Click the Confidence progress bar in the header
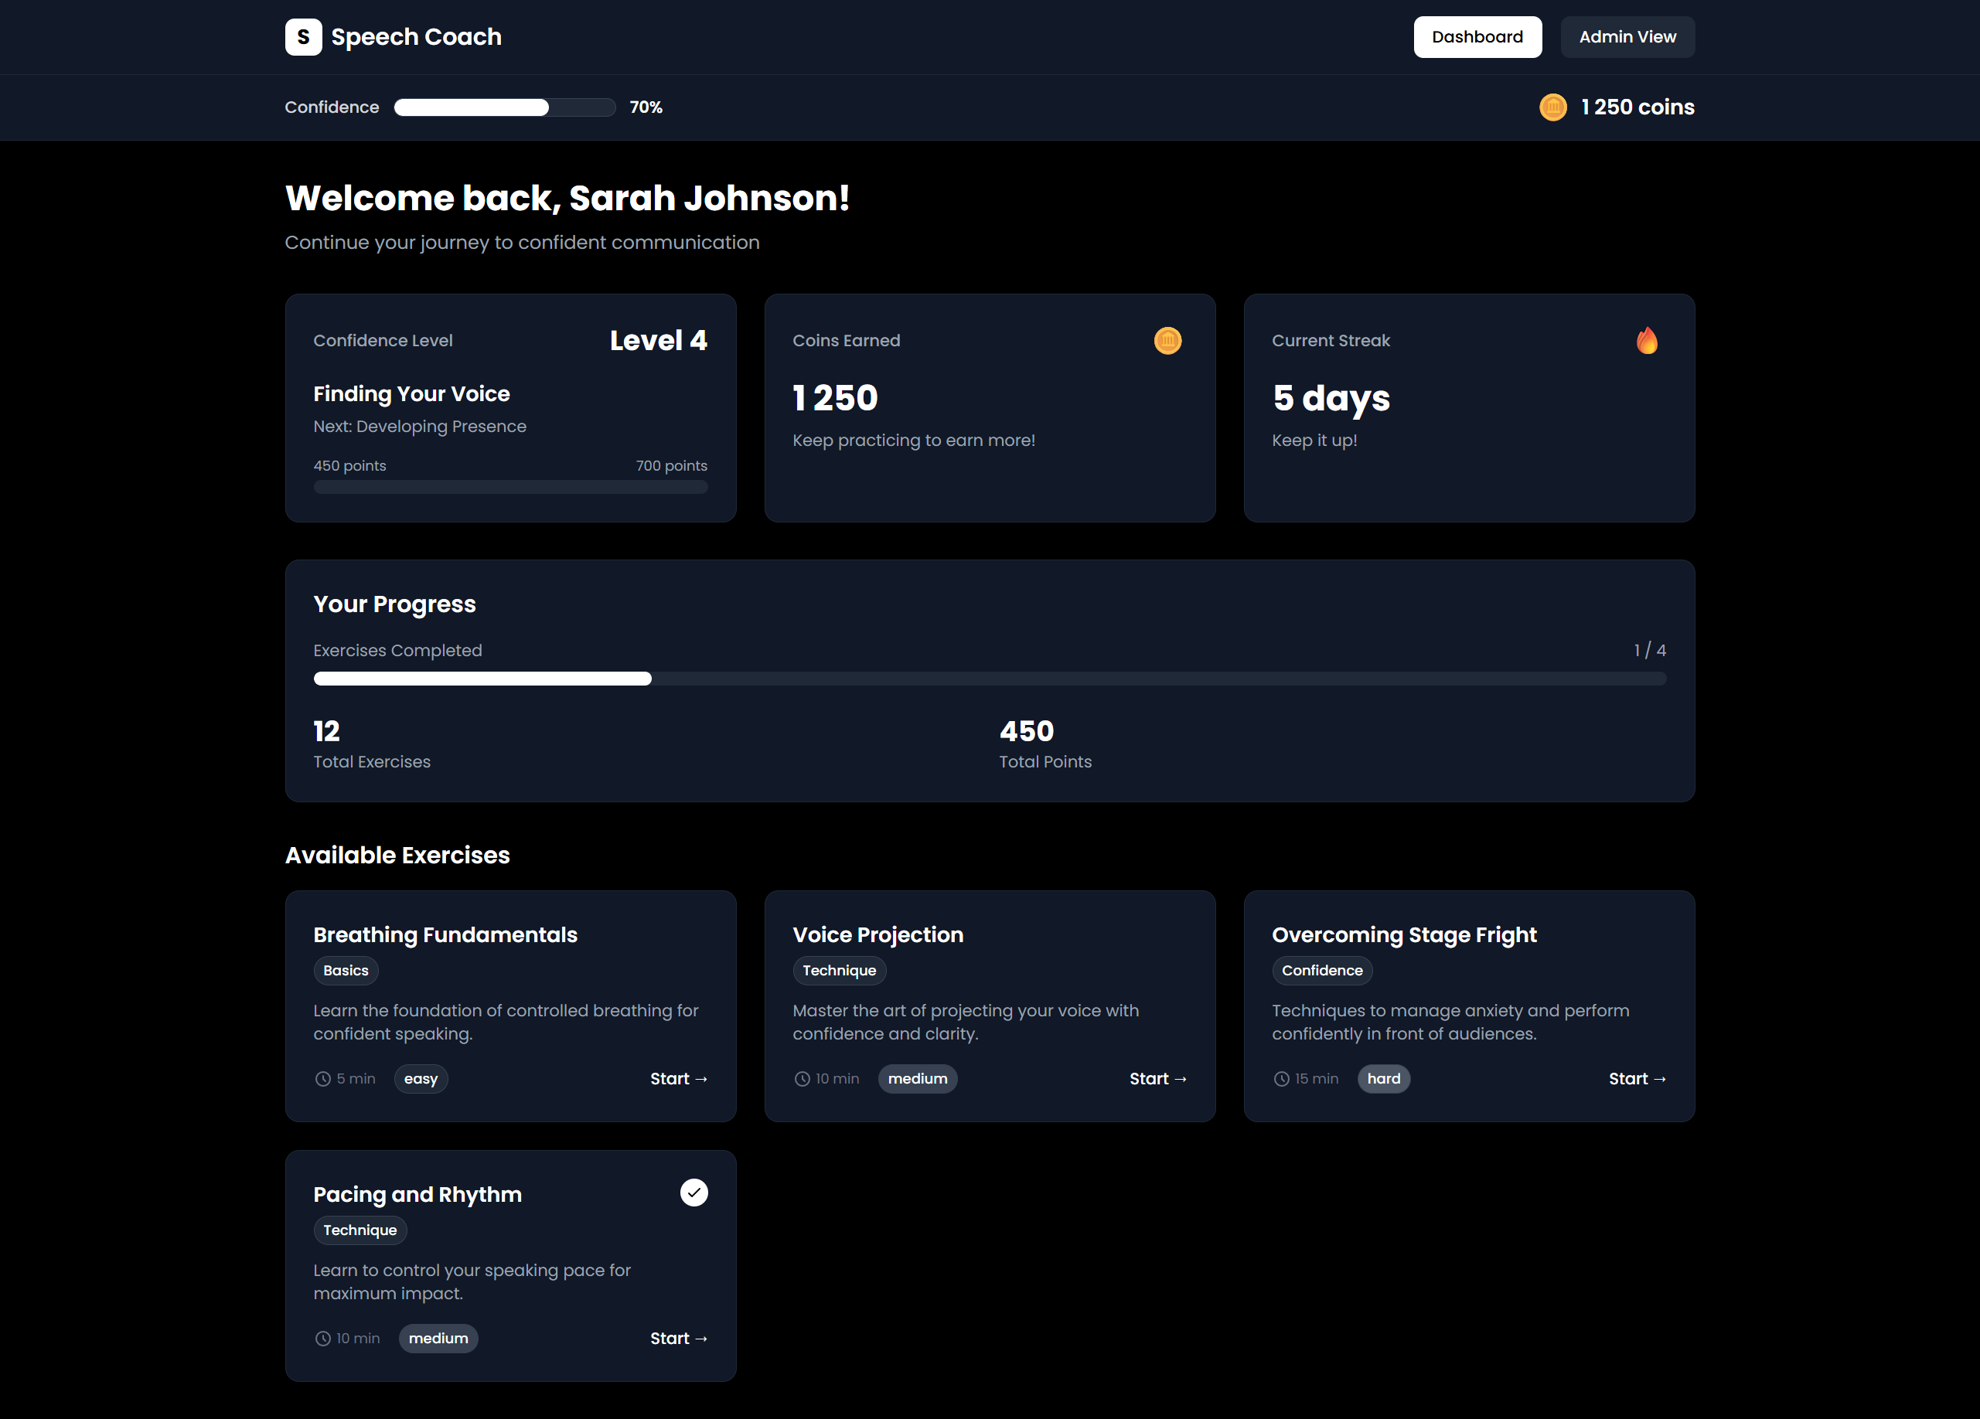Viewport: 1980px width, 1419px height. 505,107
